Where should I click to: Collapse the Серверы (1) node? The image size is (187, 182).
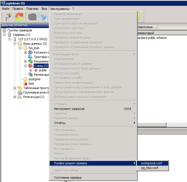[x=4, y=35]
